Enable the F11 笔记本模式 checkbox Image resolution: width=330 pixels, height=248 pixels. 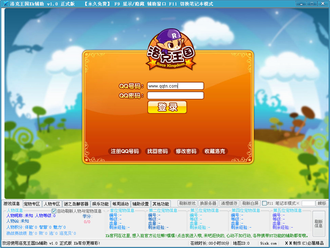264,203
